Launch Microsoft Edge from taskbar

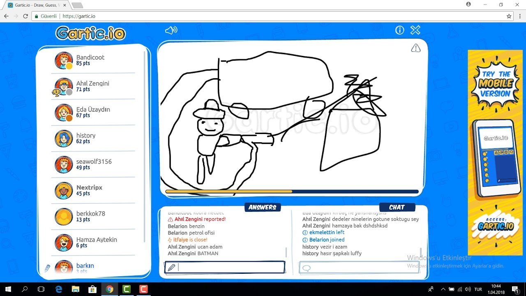(58, 289)
